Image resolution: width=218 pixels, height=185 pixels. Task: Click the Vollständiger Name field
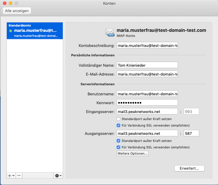pos(147,65)
